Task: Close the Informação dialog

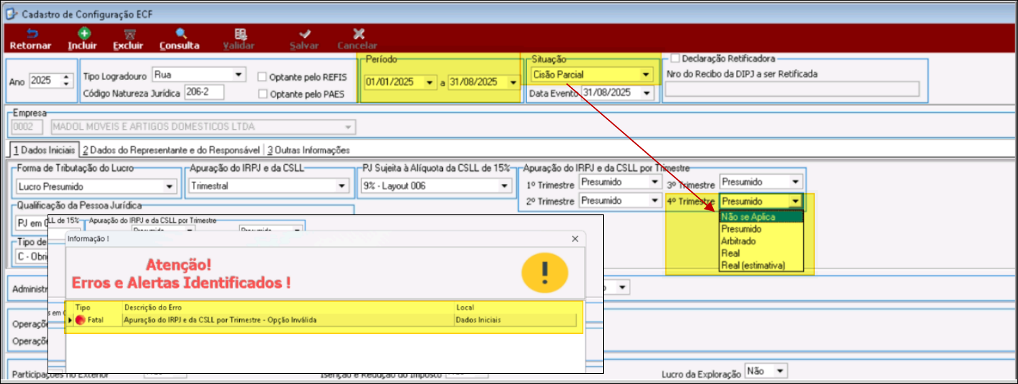Action: click(x=575, y=239)
